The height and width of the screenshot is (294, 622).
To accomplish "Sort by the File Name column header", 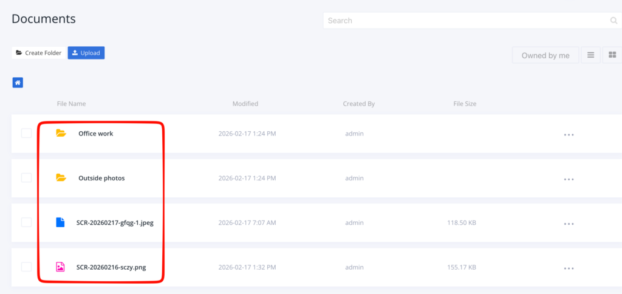I will point(71,104).
